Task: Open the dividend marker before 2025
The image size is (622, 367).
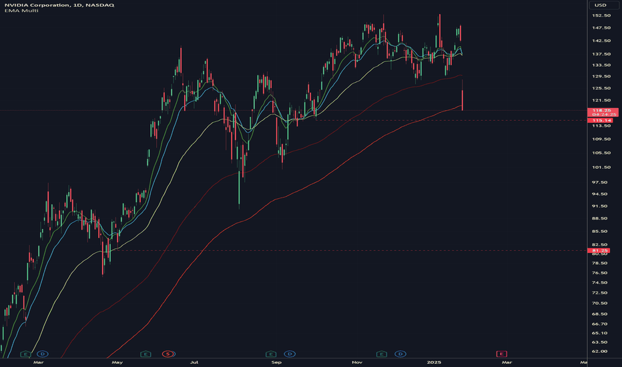Action: pyautogui.click(x=400, y=354)
